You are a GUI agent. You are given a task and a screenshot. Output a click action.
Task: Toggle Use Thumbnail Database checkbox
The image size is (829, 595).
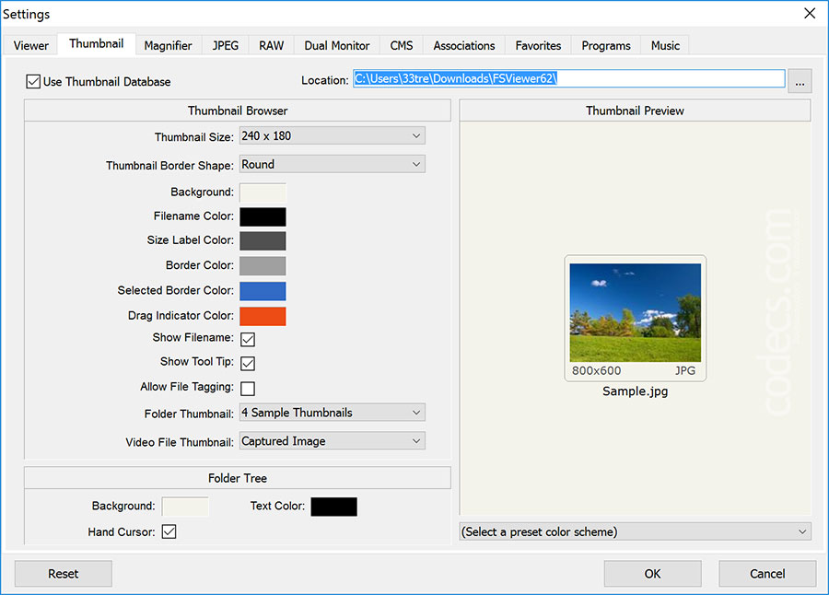point(33,81)
